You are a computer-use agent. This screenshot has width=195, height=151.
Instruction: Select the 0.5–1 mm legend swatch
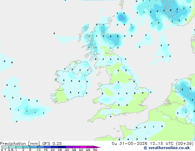tap(12, 147)
